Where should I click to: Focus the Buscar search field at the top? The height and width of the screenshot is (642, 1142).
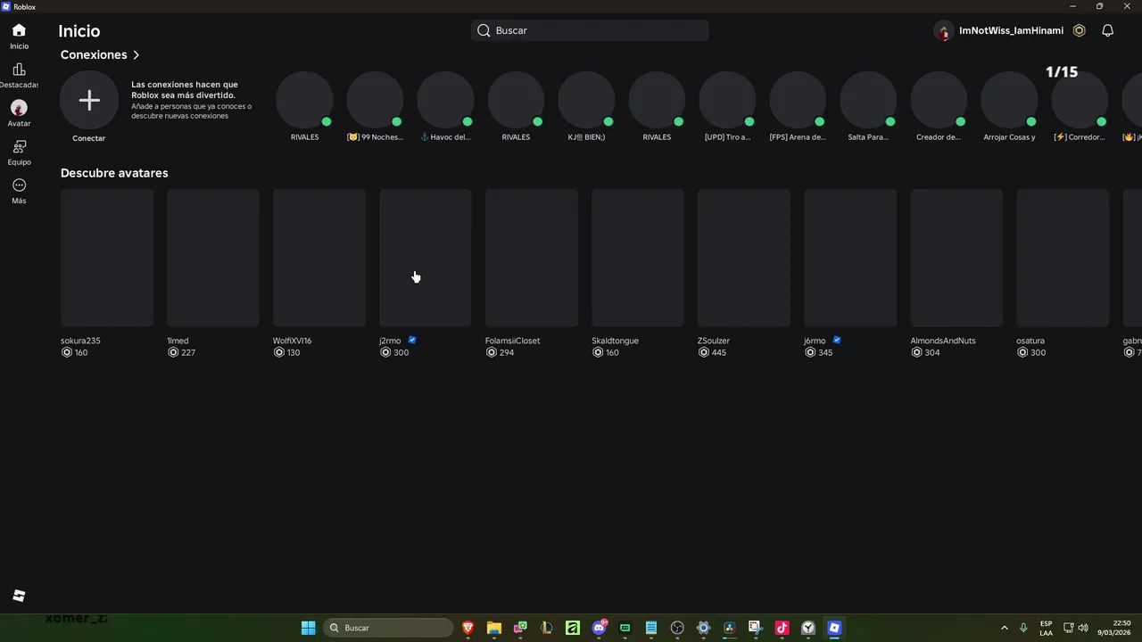[590, 30]
